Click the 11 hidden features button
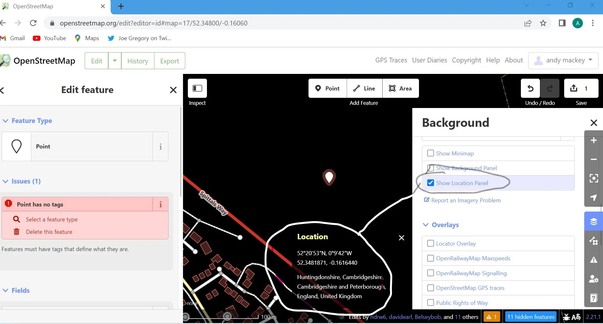The height and width of the screenshot is (324, 603). pos(531,317)
